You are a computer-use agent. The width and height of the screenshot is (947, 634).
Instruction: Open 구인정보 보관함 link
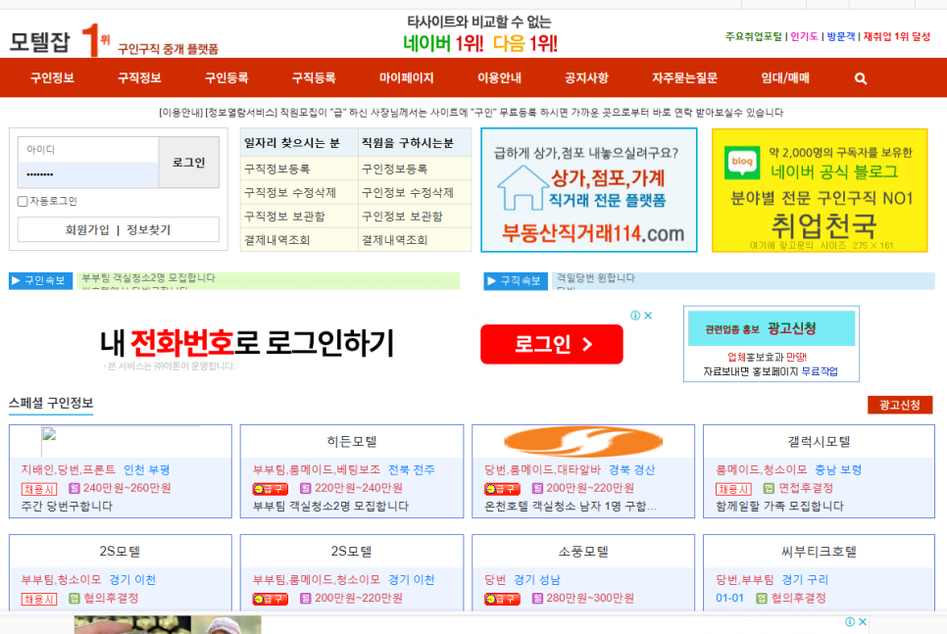(x=402, y=217)
